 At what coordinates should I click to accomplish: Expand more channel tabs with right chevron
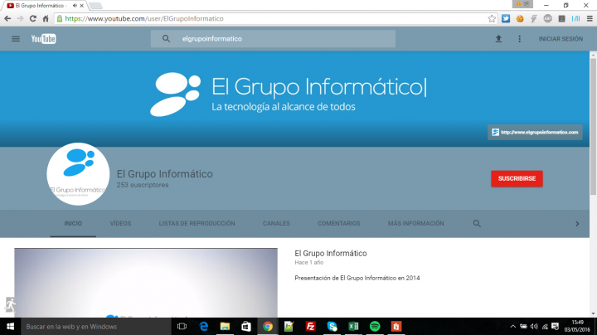[577, 224]
